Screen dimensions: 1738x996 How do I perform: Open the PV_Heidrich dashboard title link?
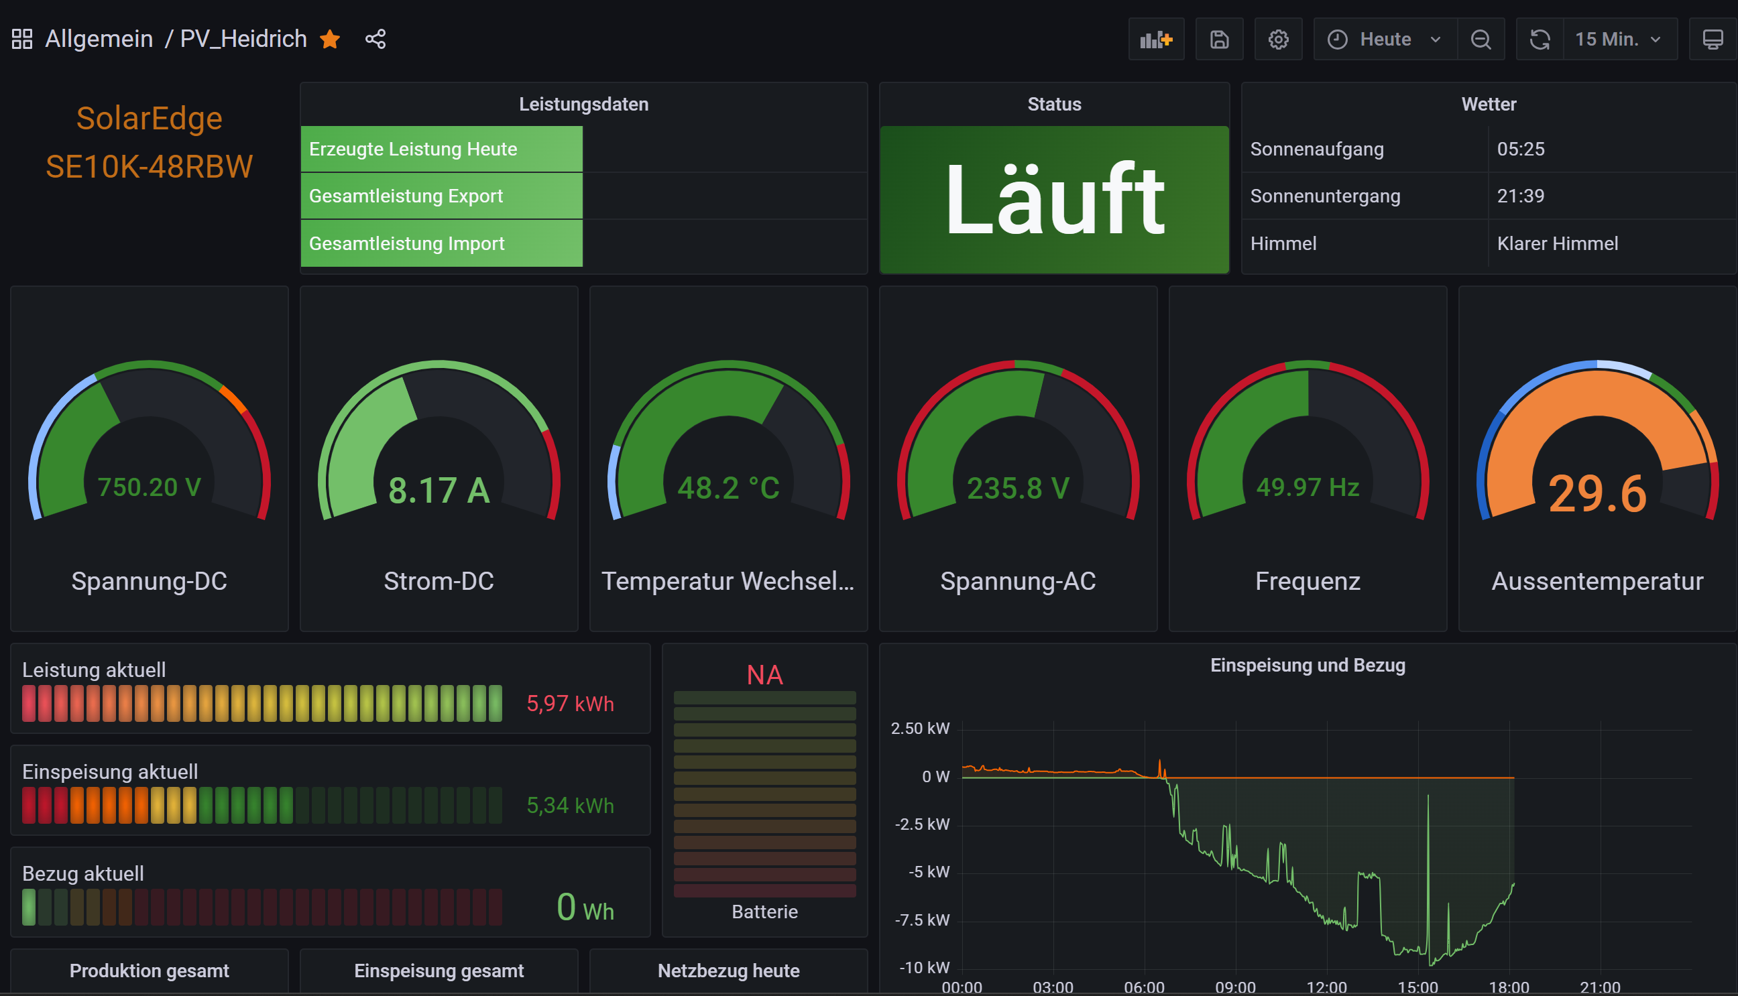243,39
